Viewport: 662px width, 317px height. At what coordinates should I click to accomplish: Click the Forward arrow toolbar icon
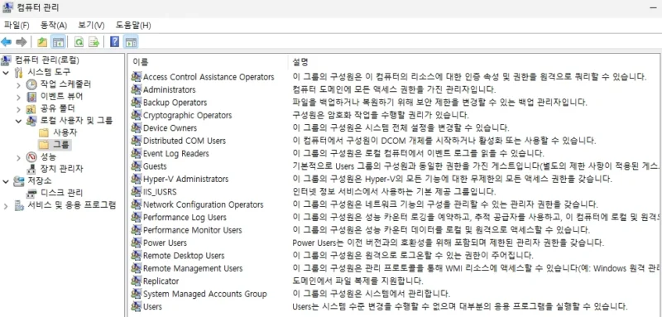click(22, 41)
